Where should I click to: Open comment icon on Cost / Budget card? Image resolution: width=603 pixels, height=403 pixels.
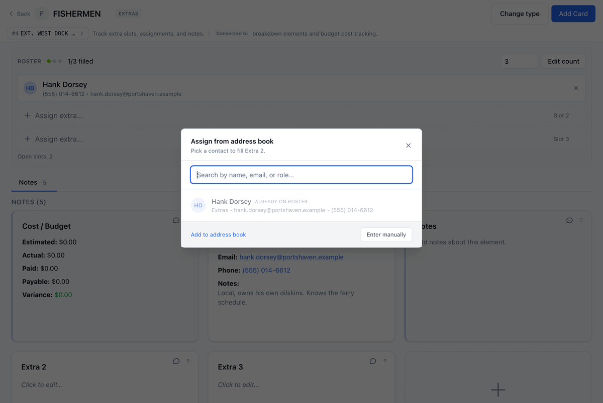(x=176, y=220)
